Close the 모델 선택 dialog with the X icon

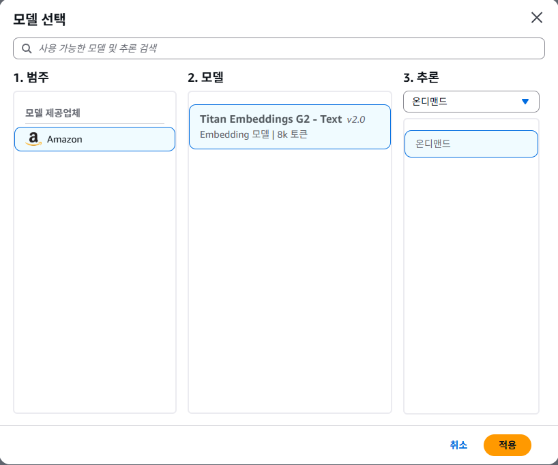tap(537, 18)
